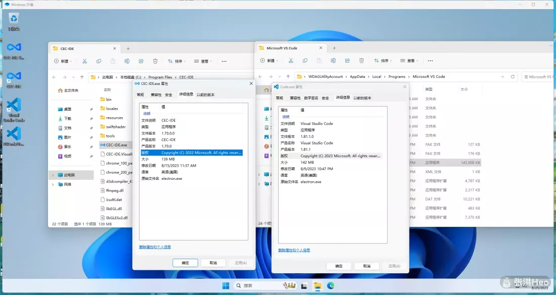Click the Rename icon in CEC-IDE window toolbar
Image resolution: width=556 pixels, height=295 pixels.
(x=127, y=61)
